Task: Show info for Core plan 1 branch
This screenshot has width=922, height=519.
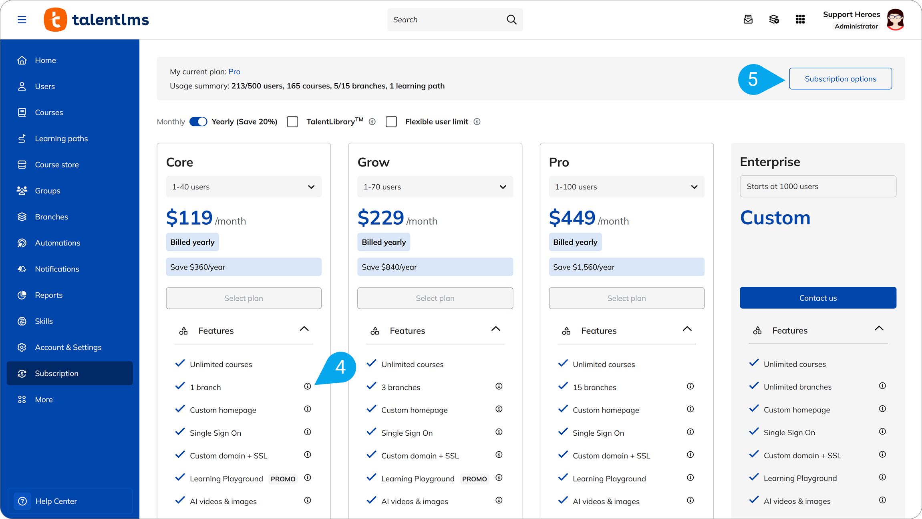Action: coord(308,386)
